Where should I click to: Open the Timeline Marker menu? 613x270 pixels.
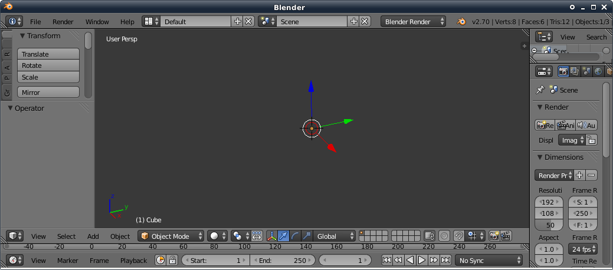[68, 261]
